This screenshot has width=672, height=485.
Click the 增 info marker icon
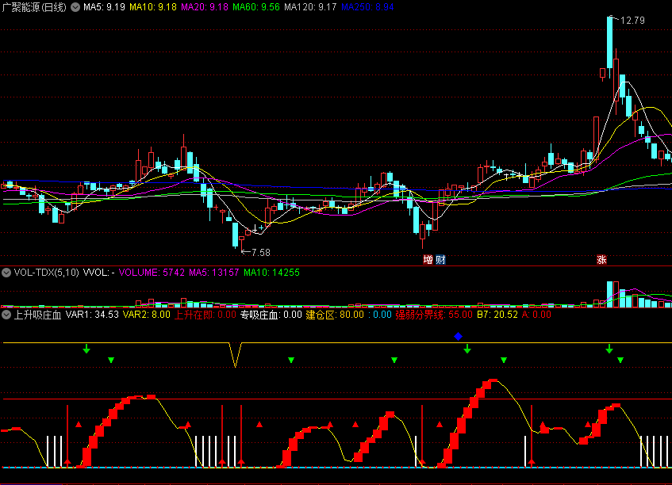click(x=428, y=260)
